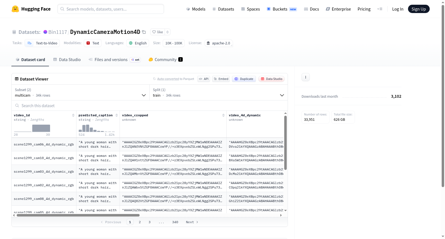
Task: Click the predicted_caption length histogram
Action: [97, 128]
